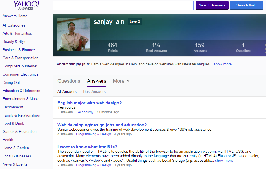
Task: Open the Computers & Internet category
Action: tap(20, 66)
